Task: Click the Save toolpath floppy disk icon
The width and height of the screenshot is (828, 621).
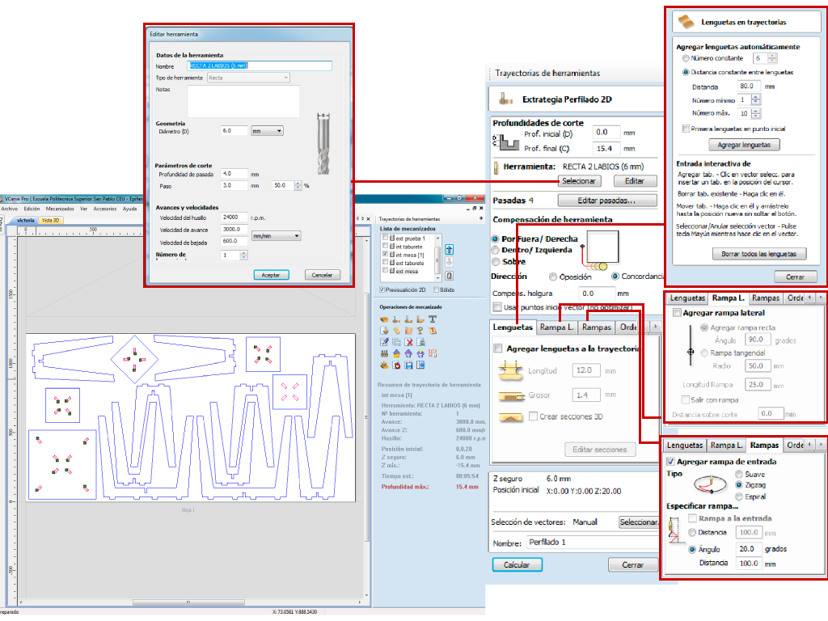Action: tap(408, 365)
